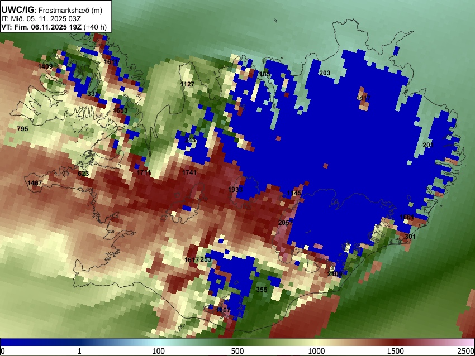Click the map value label 795
Screen dimensions: 475x356
22,129
